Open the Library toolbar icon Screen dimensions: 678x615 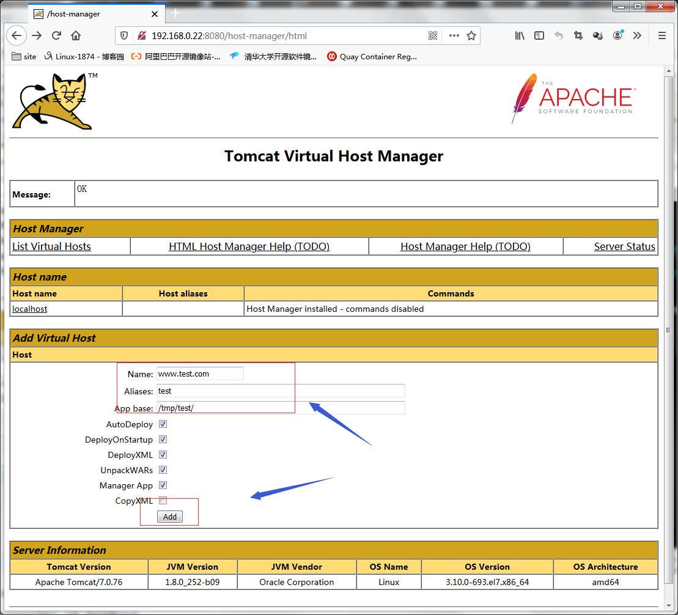point(520,35)
